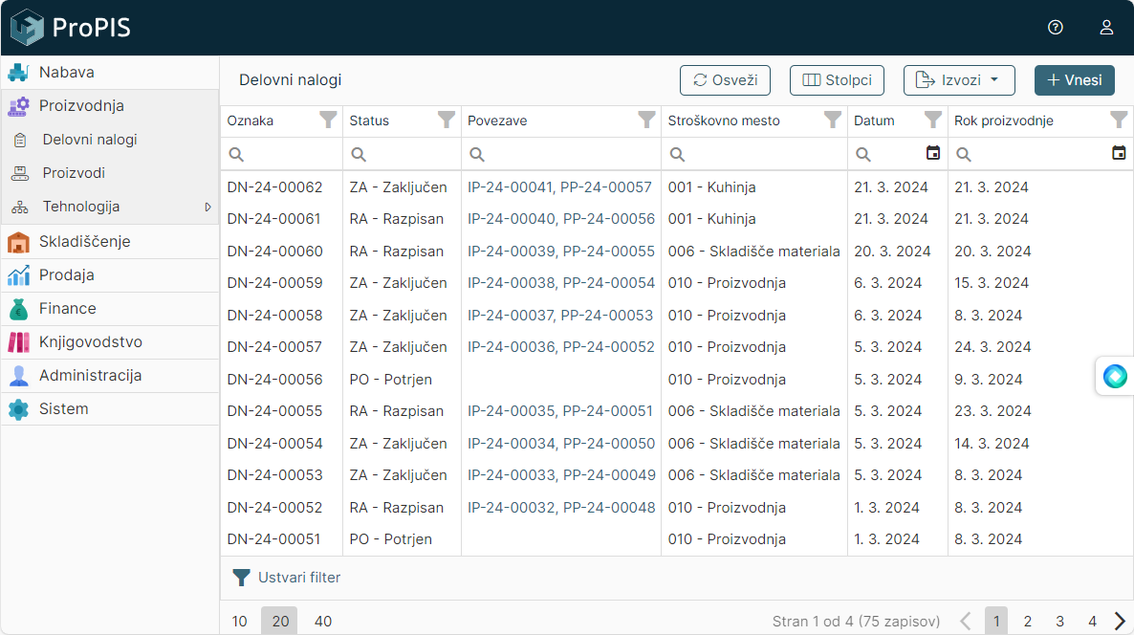This screenshot has width=1134, height=635.
Task: Click the Status search field
Action: pos(403,154)
